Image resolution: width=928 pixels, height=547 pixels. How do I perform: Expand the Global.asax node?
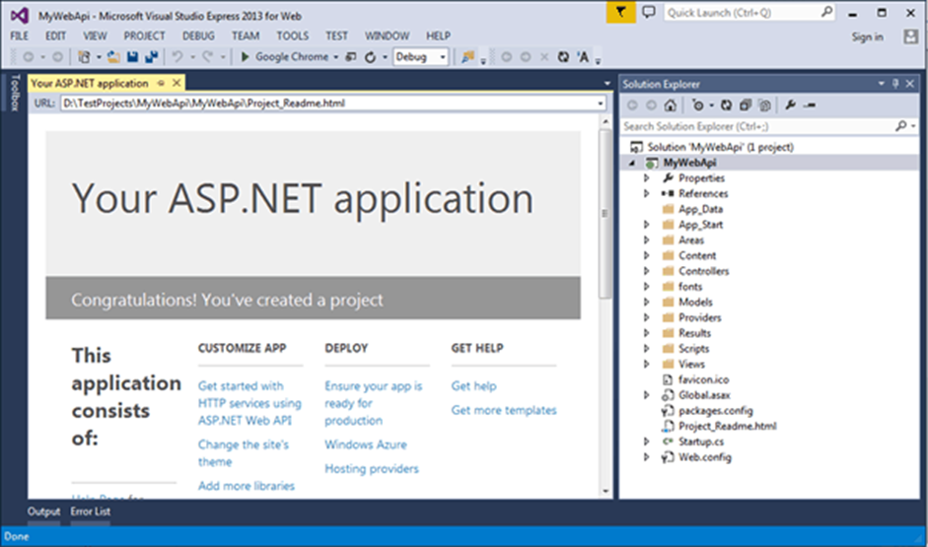646,395
